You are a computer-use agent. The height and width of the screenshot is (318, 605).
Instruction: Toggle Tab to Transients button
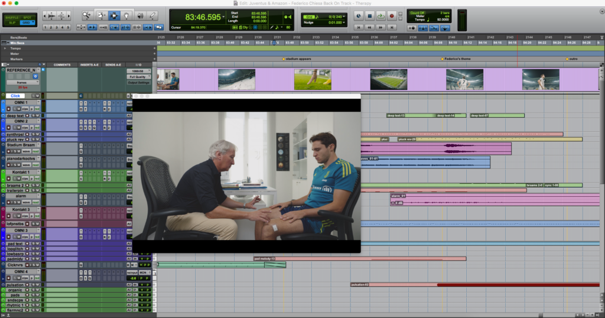(92, 27)
